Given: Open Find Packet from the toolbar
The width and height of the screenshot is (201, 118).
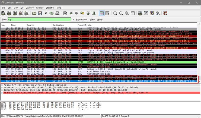Looking at the screenshot, I should pos(65,13).
